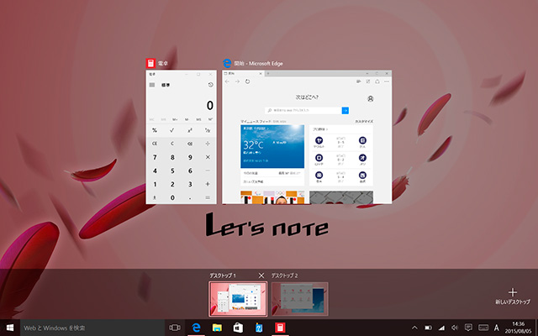Click the percent key in Calculator
This screenshot has height=336, width=538.
point(155,130)
